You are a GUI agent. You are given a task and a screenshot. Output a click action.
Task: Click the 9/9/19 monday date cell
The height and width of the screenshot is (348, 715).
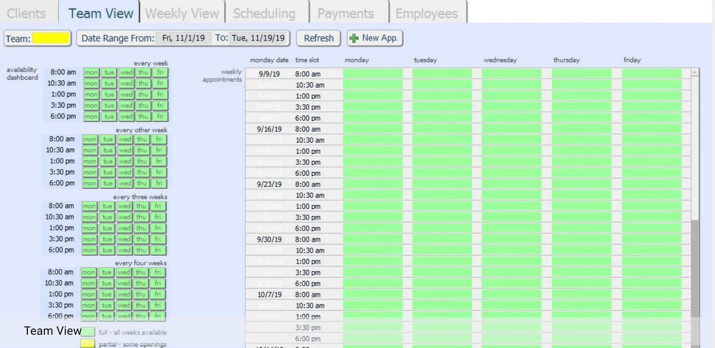(x=269, y=74)
